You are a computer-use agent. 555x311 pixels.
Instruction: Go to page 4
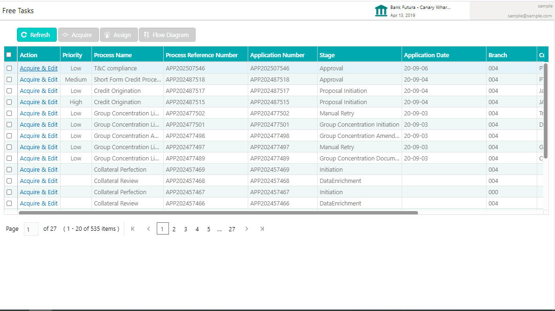[x=197, y=229]
